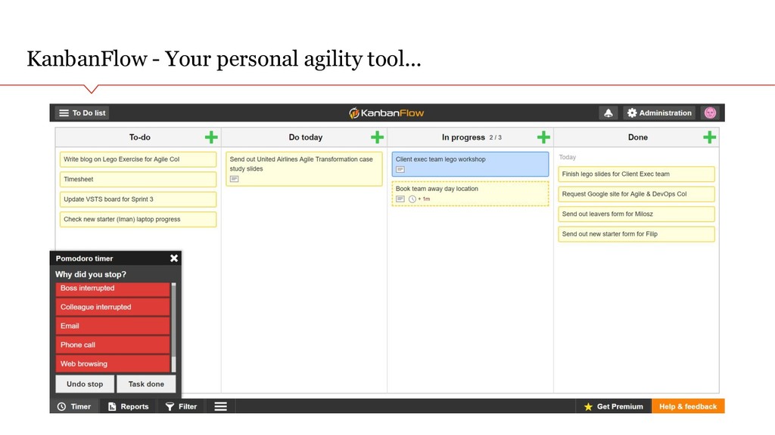This screenshot has width=775, height=435.
Task: Click Get Premium
Action: (x=614, y=406)
